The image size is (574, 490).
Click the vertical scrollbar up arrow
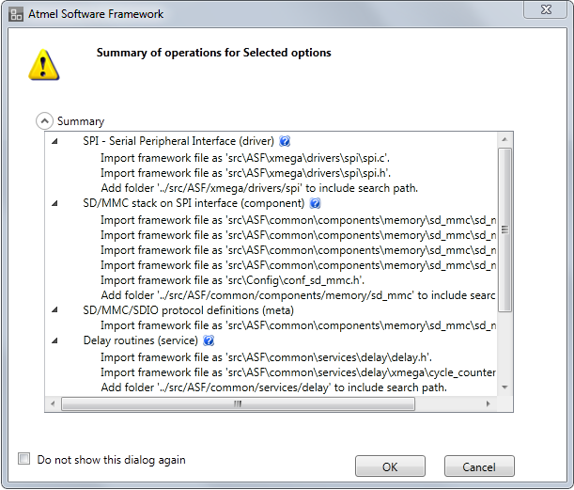tap(504, 139)
